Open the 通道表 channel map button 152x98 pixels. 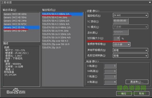click(x=137, y=82)
